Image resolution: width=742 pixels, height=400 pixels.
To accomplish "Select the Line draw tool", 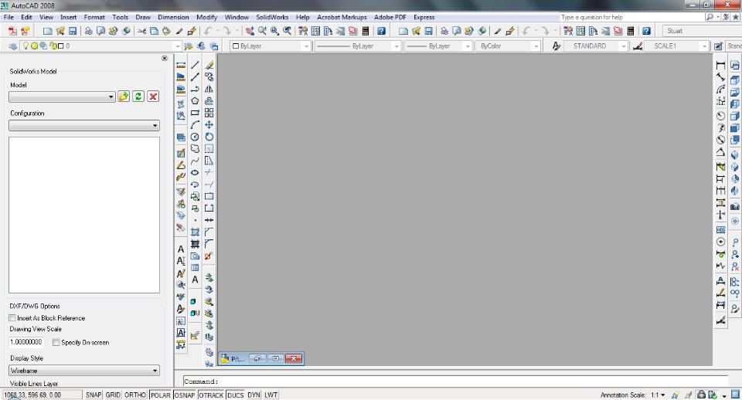I will (195, 65).
